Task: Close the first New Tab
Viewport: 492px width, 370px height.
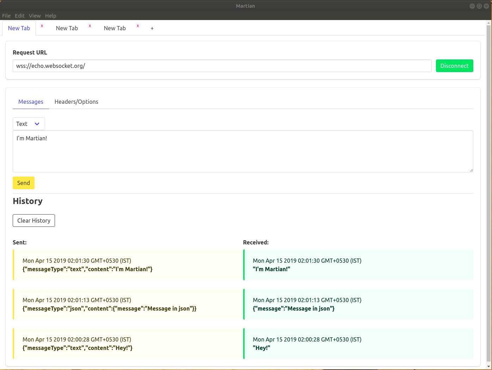Action: tap(42, 26)
